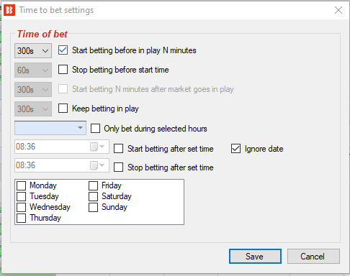Tick the Saturday checkbox

(x=93, y=196)
